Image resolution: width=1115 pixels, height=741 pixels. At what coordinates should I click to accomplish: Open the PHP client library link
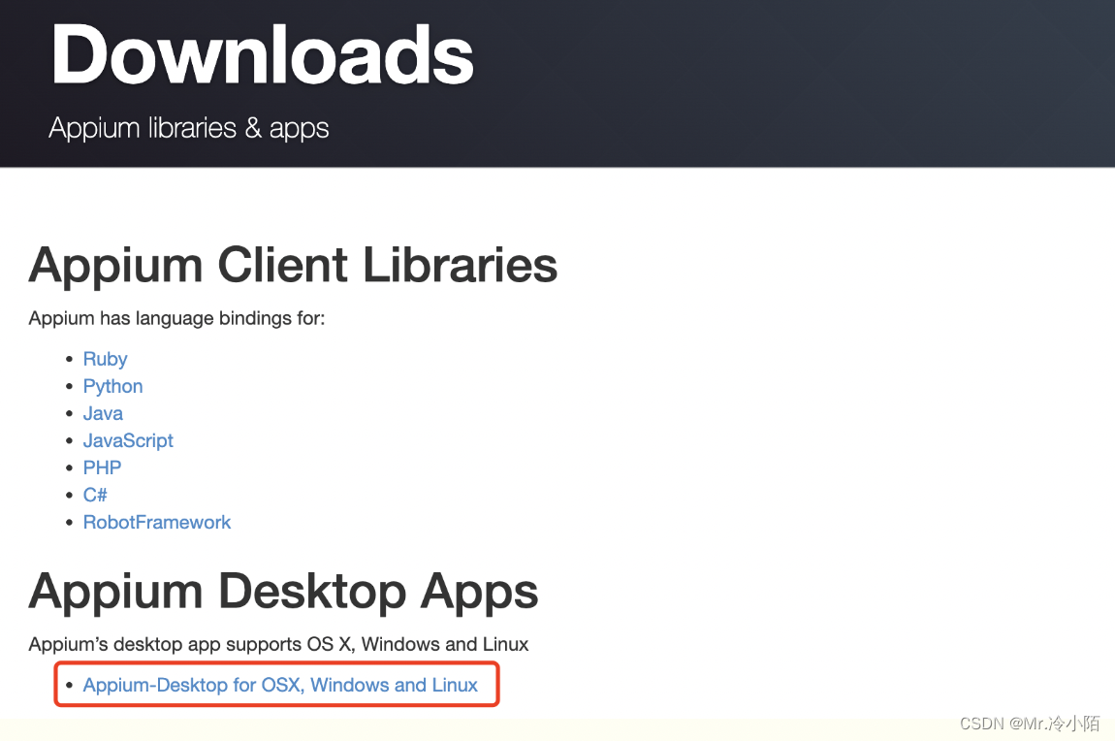pos(103,467)
